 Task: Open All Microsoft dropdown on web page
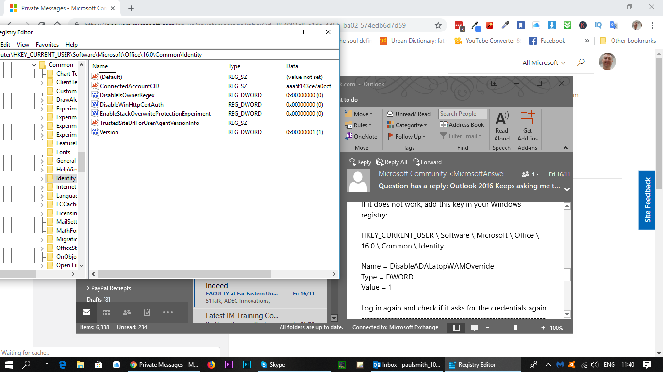tap(544, 63)
